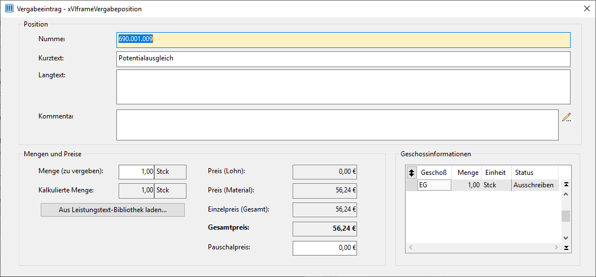The image size is (596, 277).
Task: Click the Preis (Lohn) value field
Action: [x=325, y=172]
